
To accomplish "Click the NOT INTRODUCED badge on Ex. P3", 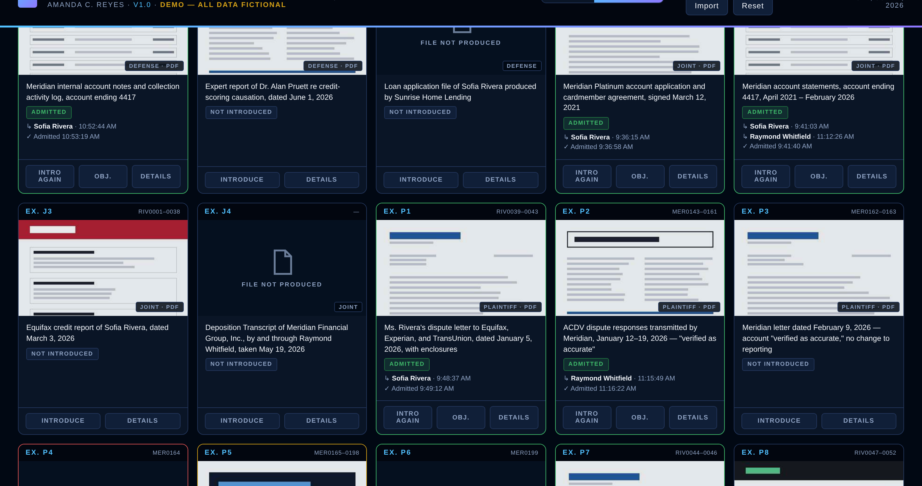I will click(x=778, y=364).
